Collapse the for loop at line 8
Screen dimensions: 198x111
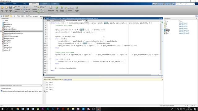pyautogui.click(x=50, y=39)
